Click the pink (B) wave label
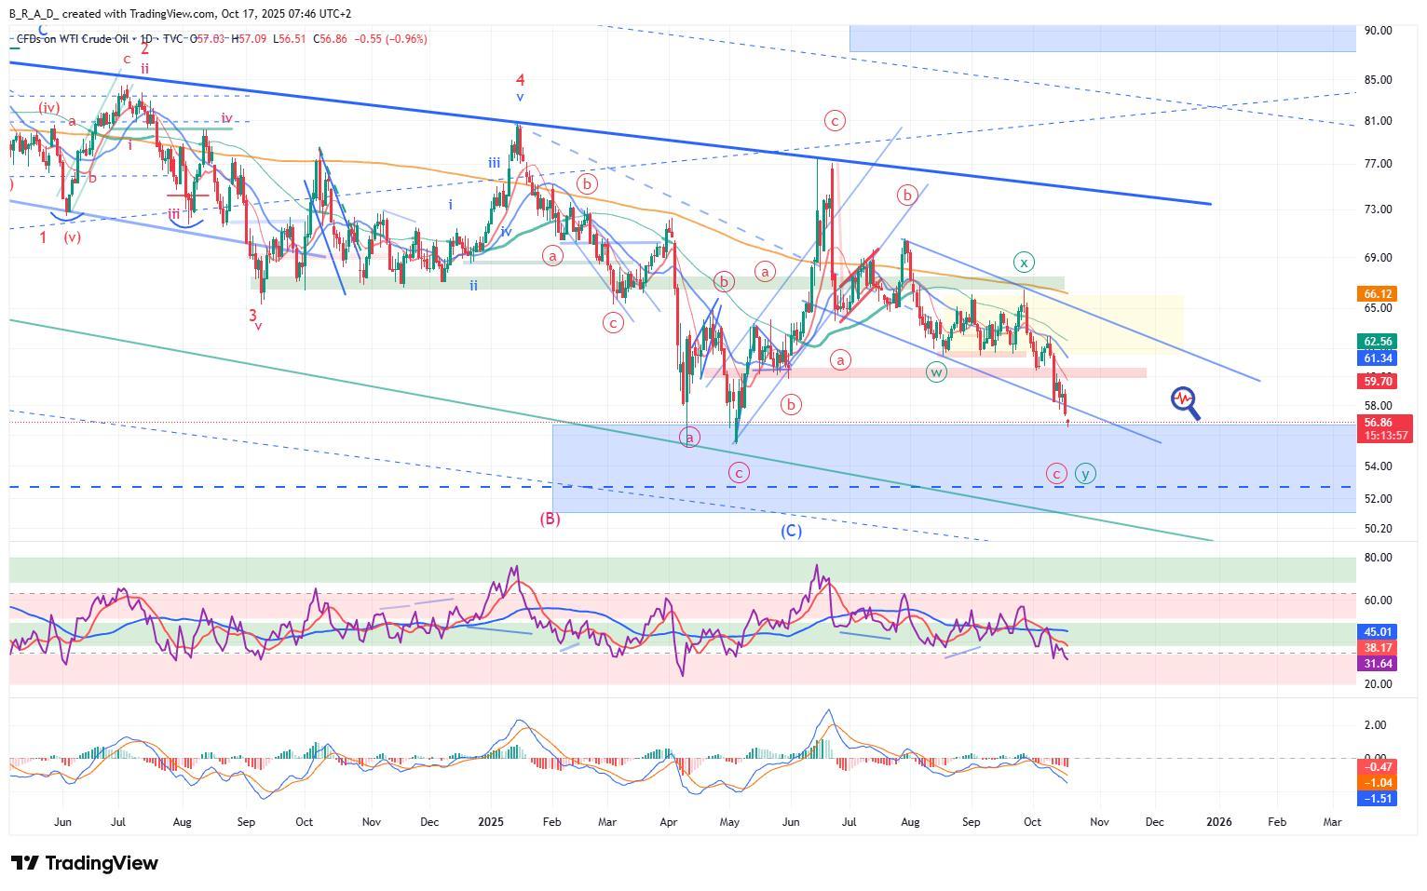1427x891 pixels. coord(550,519)
